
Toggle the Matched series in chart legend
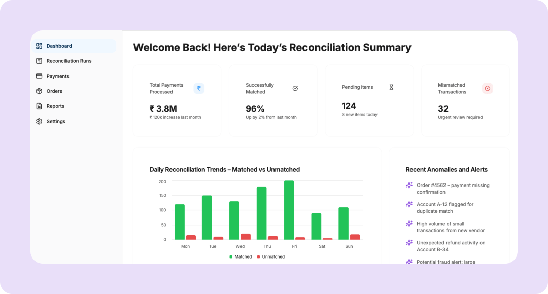pyautogui.click(x=241, y=257)
